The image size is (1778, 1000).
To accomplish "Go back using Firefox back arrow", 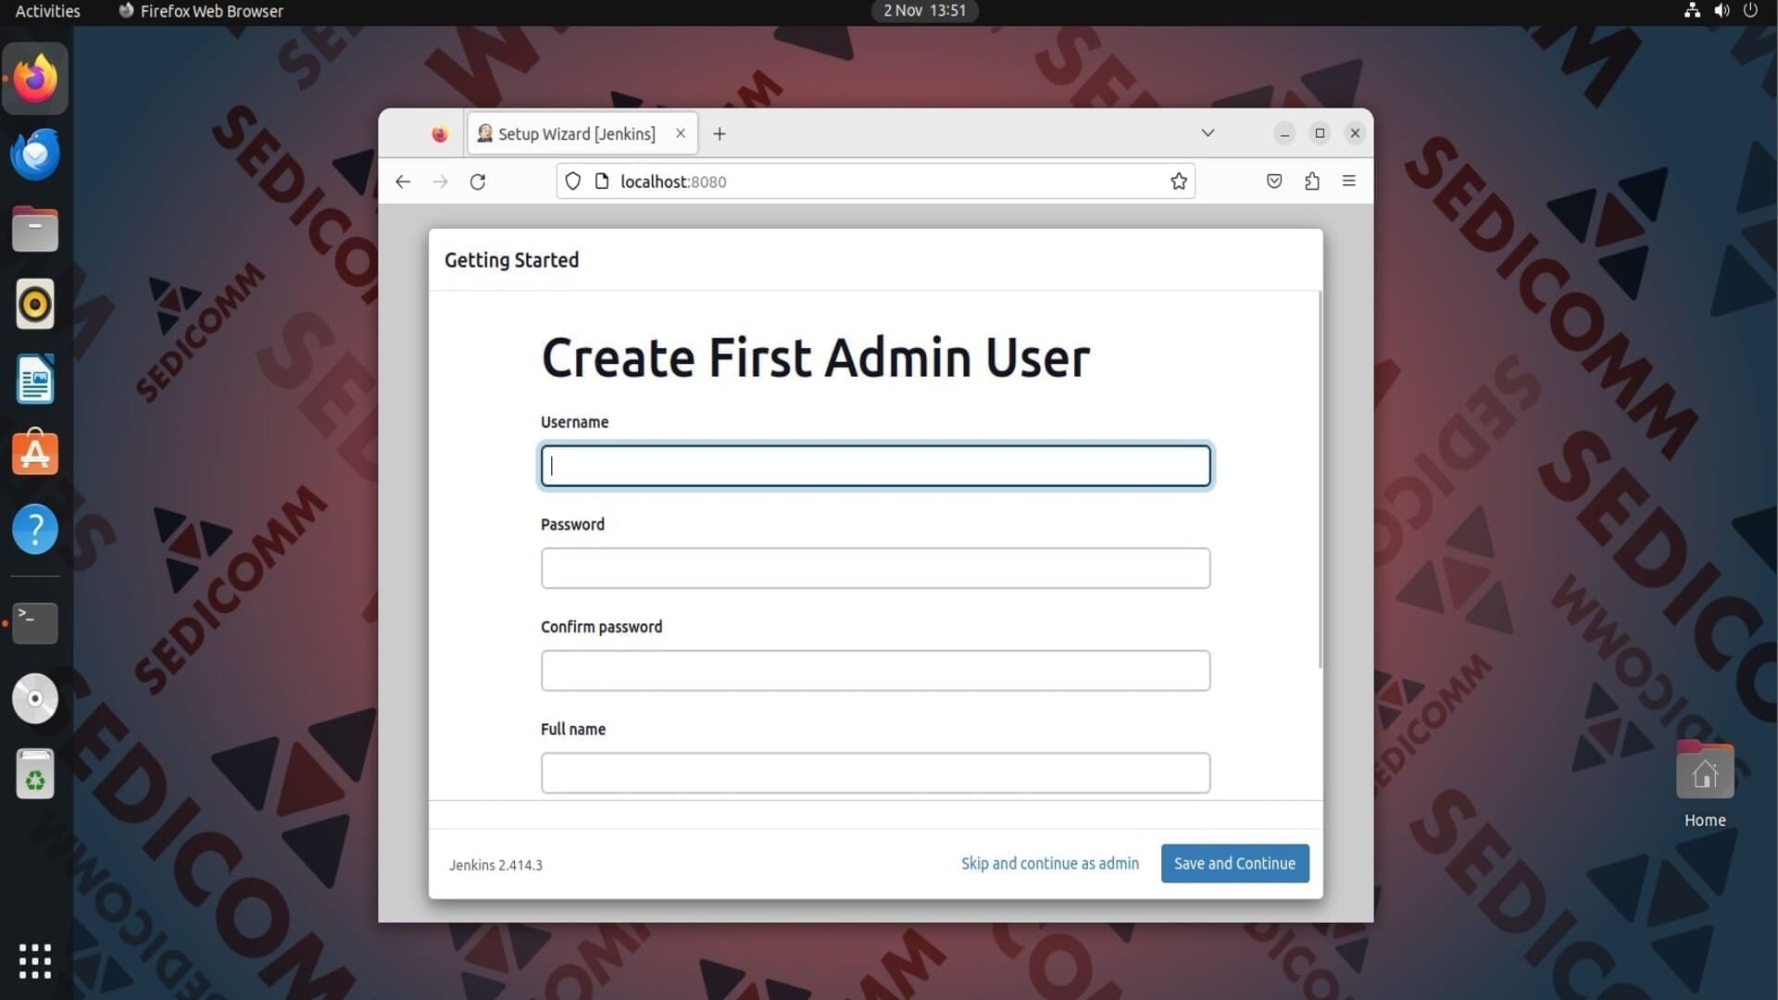I will coord(403,181).
